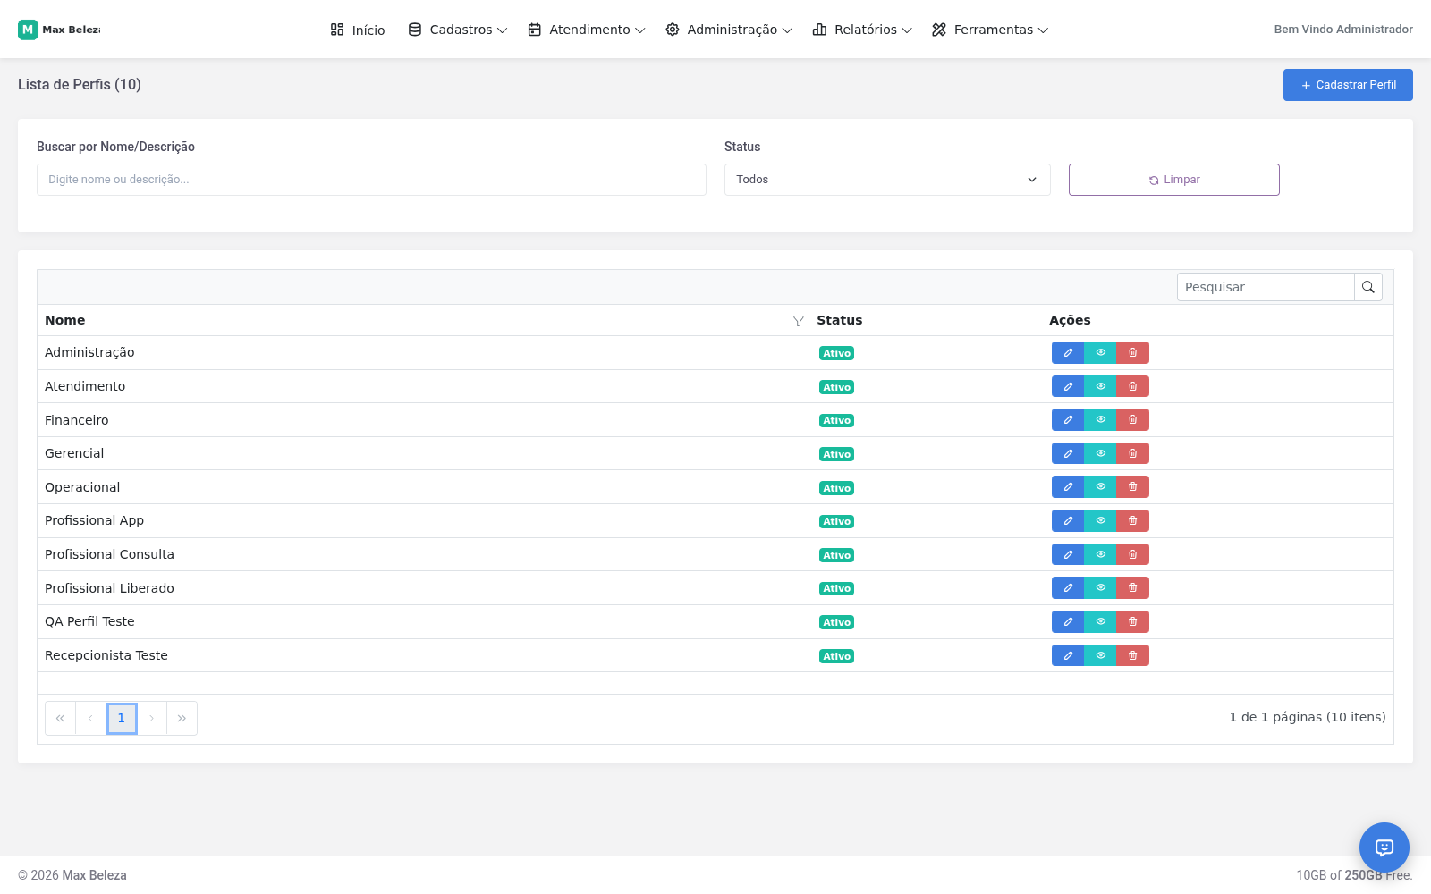
Task: Click the Limpar filters button
Action: 1173,180
